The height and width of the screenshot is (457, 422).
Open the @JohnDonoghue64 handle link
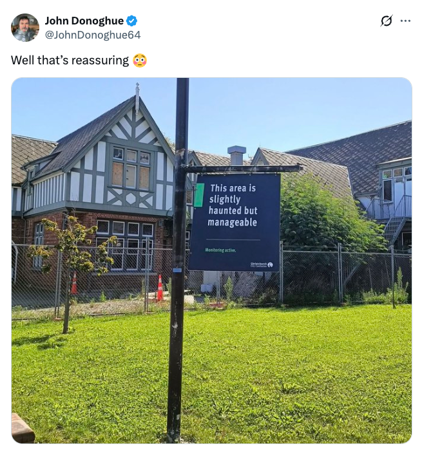click(93, 35)
